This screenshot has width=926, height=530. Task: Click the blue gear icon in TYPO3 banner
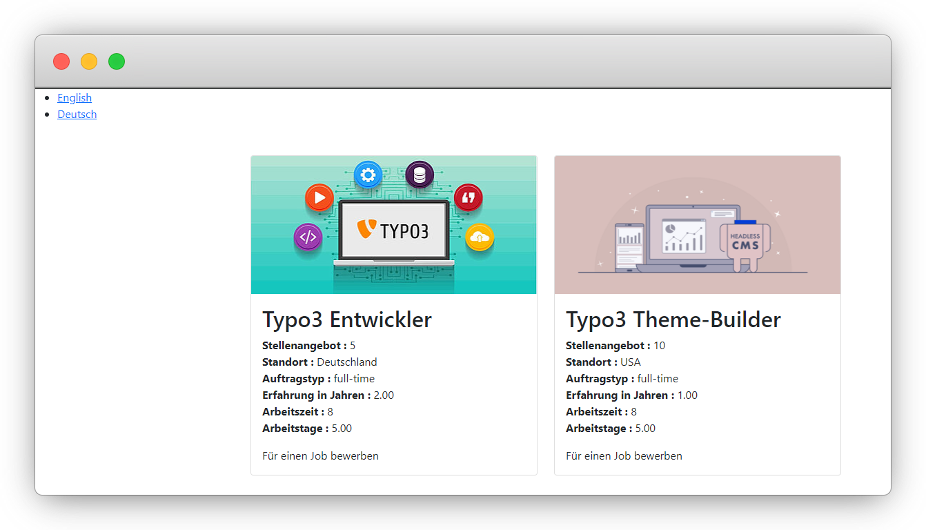(x=368, y=175)
